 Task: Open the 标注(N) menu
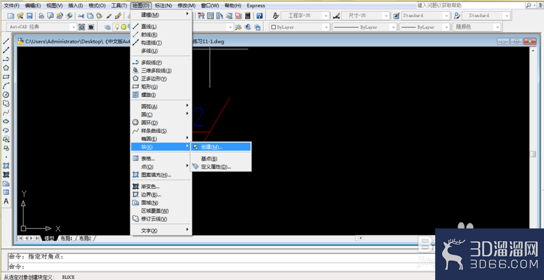pos(163,5)
